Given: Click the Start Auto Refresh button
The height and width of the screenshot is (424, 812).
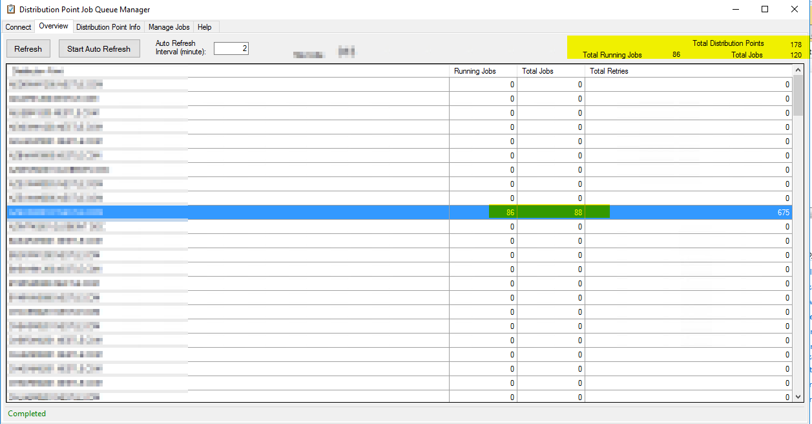Looking at the screenshot, I should point(99,48).
